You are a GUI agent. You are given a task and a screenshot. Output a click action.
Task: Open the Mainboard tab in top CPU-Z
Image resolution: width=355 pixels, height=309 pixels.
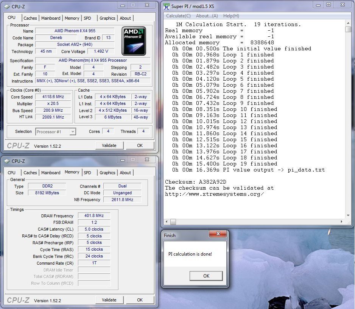pos(51,18)
